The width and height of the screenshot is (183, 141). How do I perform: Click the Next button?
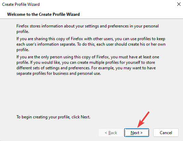136,132
